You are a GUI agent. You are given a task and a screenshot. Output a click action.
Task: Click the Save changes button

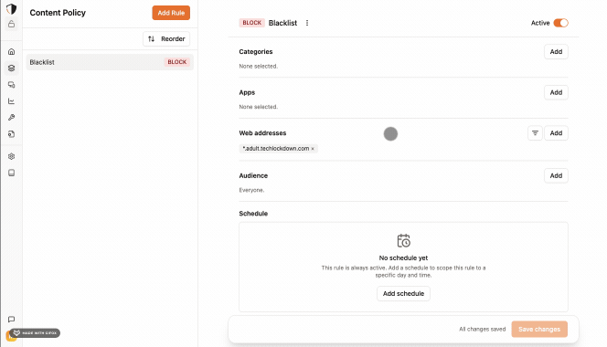point(539,330)
